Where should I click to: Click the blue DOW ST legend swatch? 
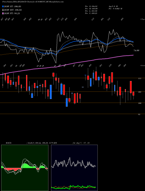3,6
